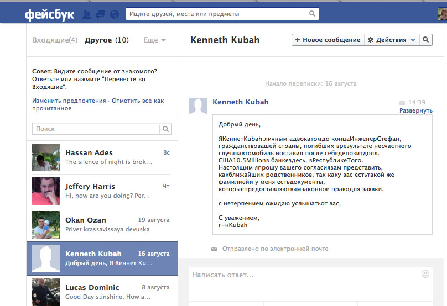Click the top search magnifier icon
447x306 pixels.
313,14
